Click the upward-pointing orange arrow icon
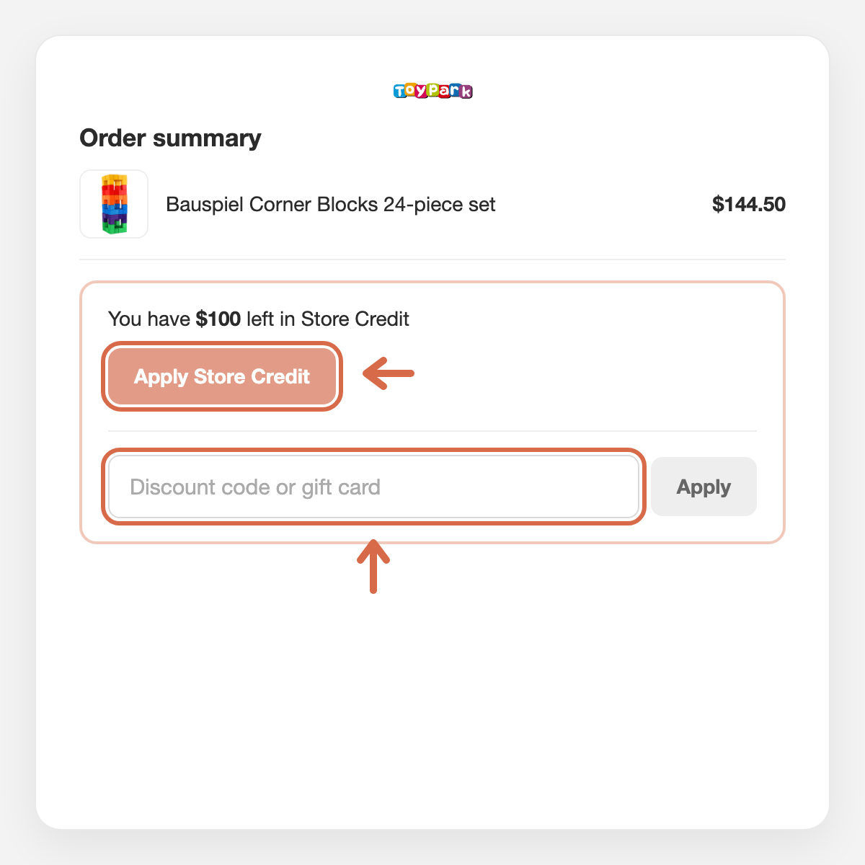Image resolution: width=865 pixels, height=865 pixels. tap(373, 567)
